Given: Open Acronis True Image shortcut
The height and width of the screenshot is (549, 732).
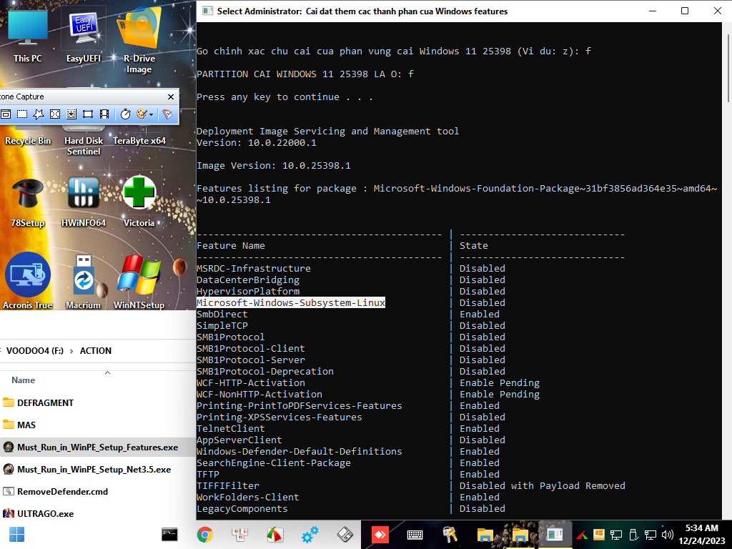Looking at the screenshot, I should pos(28,281).
